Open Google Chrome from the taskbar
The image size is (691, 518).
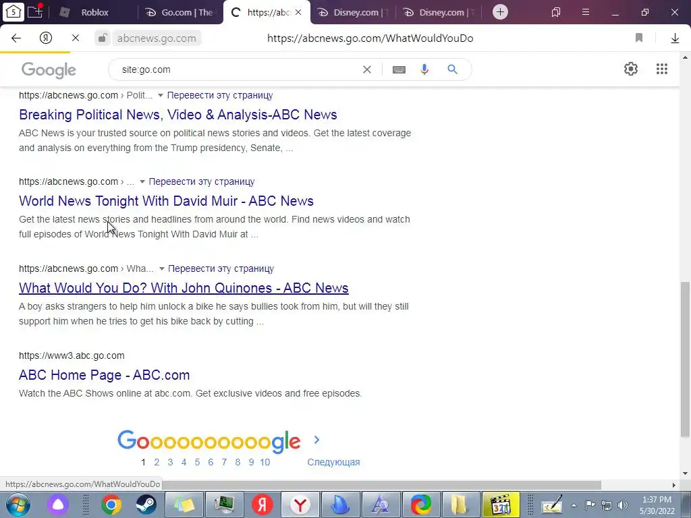pos(111,505)
